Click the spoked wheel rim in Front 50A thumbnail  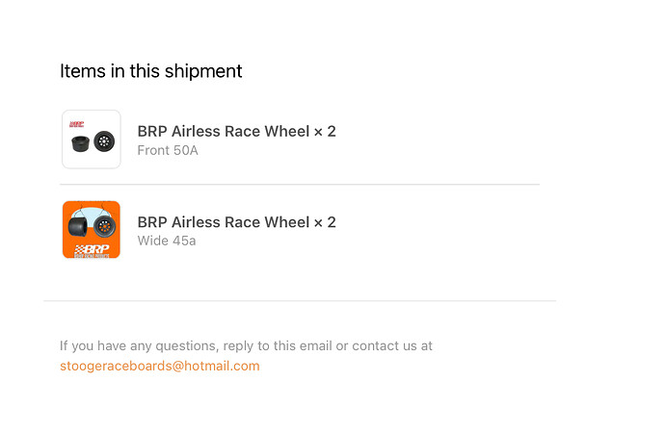coord(103,141)
